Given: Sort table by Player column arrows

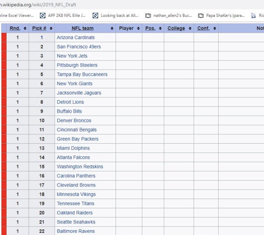Looking at the screenshot, I should click(x=138, y=28).
